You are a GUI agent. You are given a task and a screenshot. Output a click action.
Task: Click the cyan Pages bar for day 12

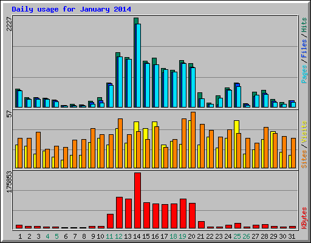pos(120,82)
